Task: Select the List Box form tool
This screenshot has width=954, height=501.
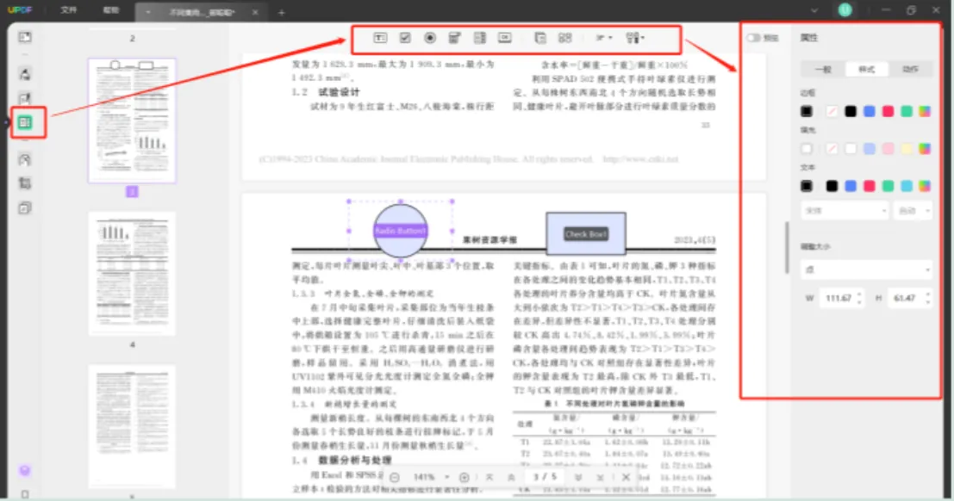Action: coord(480,38)
